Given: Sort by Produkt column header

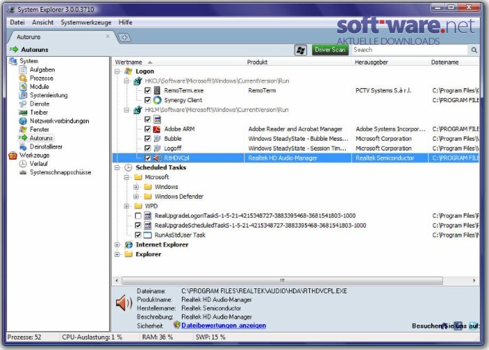Looking at the screenshot, I should click(x=299, y=62).
